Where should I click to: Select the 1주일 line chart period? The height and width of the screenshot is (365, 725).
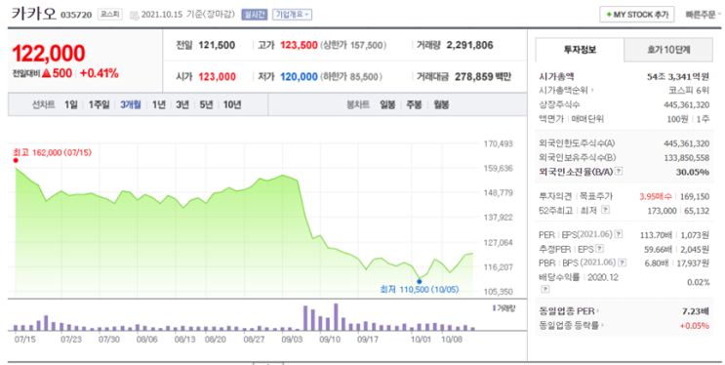pyautogui.click(x=99, y=105)
